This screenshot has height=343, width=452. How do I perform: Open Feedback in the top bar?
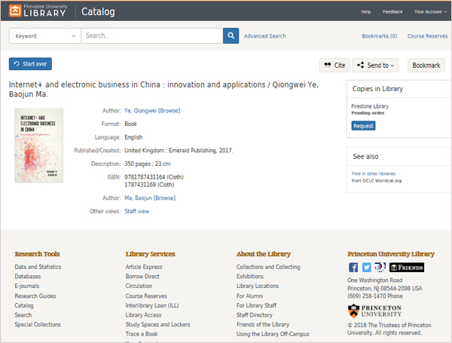point(392,12)
